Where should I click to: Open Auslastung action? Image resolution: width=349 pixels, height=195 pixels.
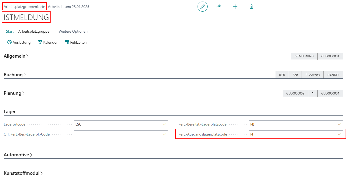(x=19, y=42)
